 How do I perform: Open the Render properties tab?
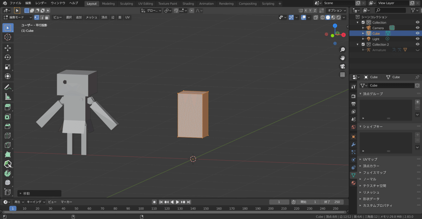(353, 96)
